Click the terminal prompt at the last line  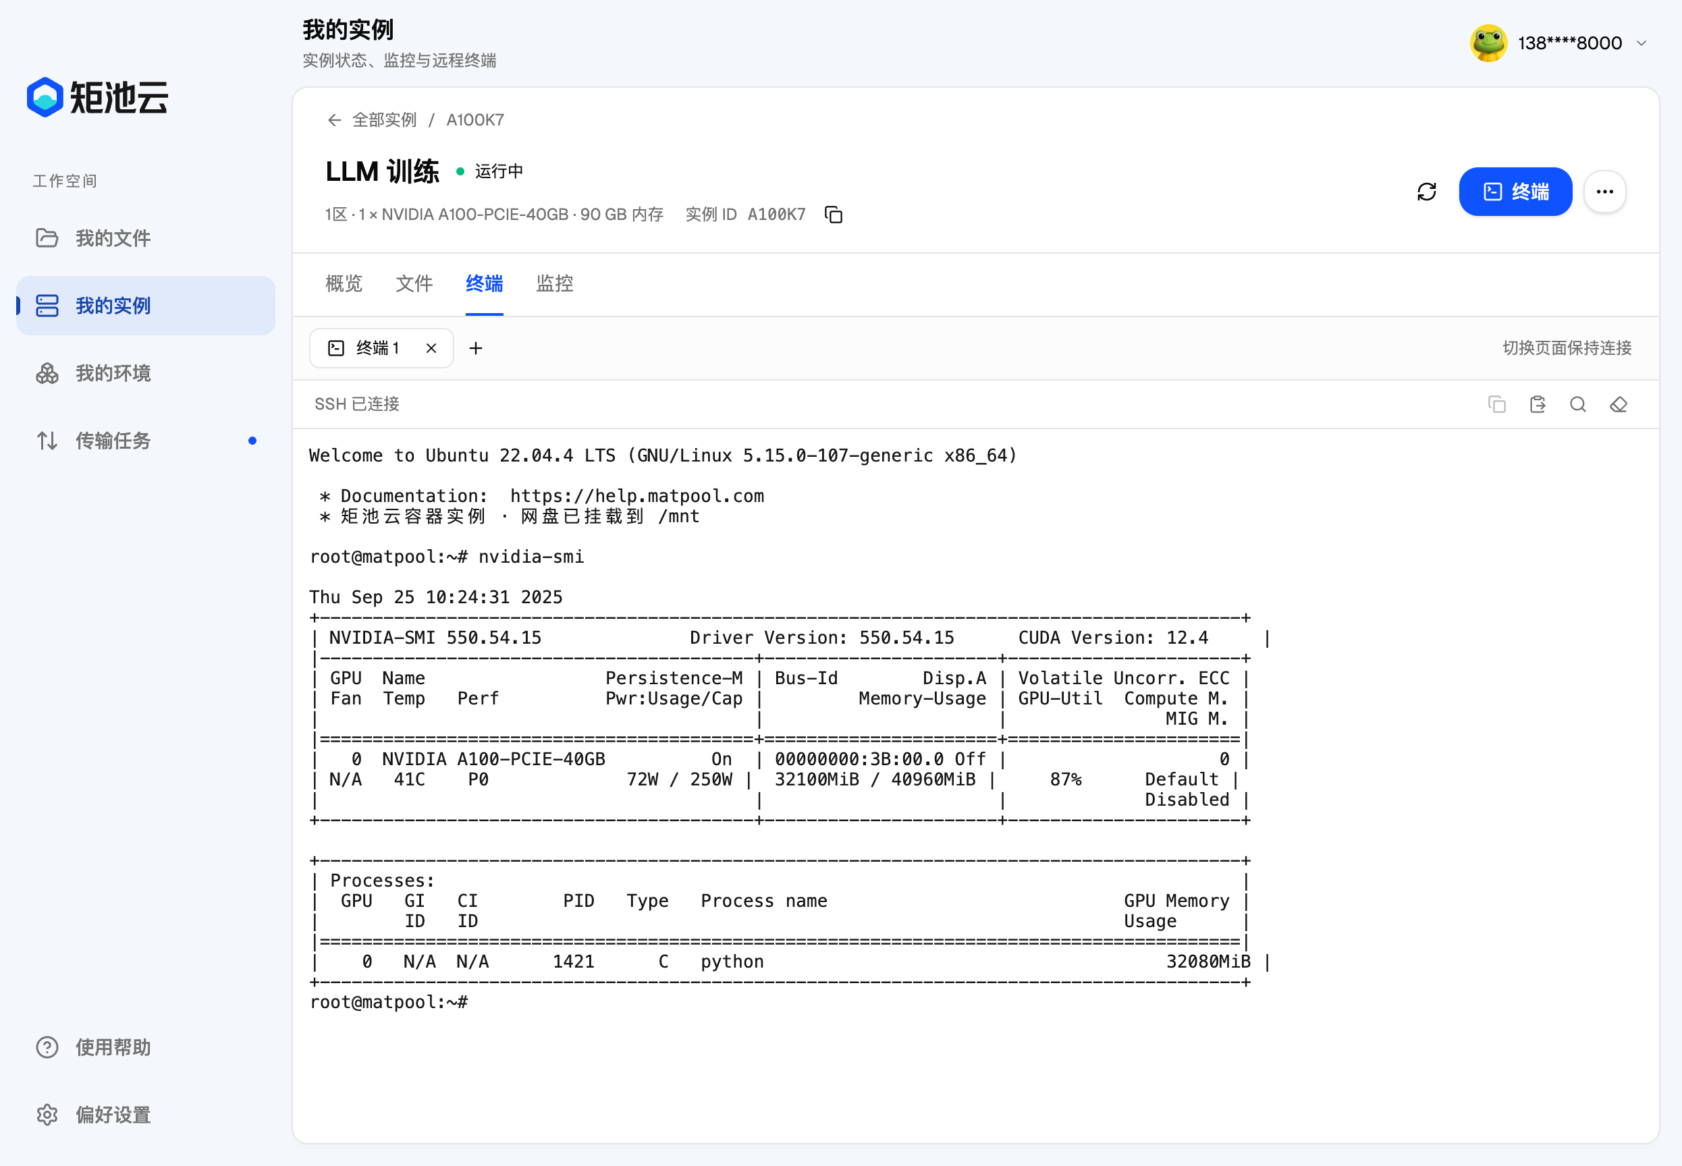pyautogui.click(x=389, y=1002)
